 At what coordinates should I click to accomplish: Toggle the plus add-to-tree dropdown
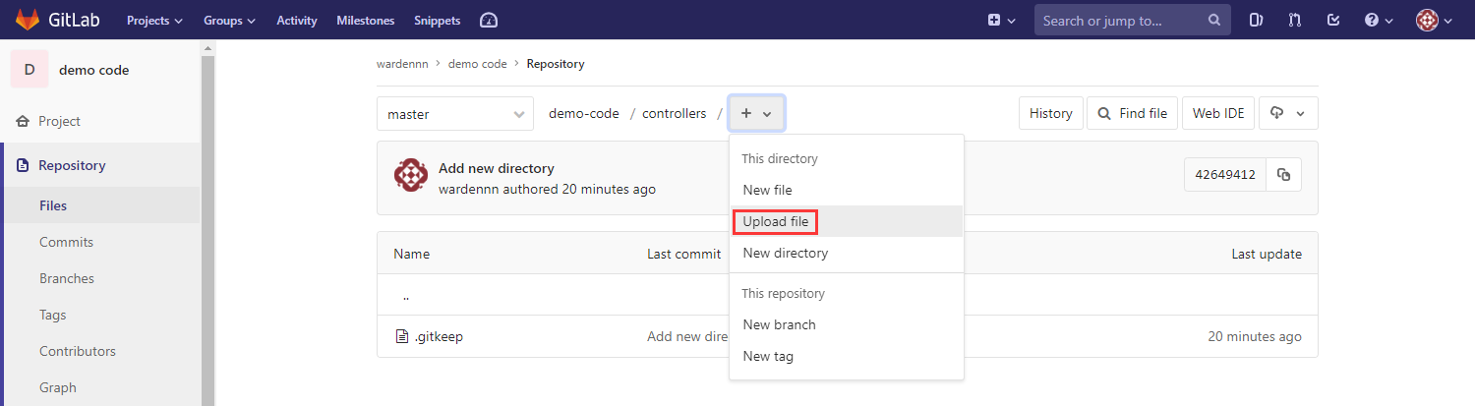tap(756, 114)
